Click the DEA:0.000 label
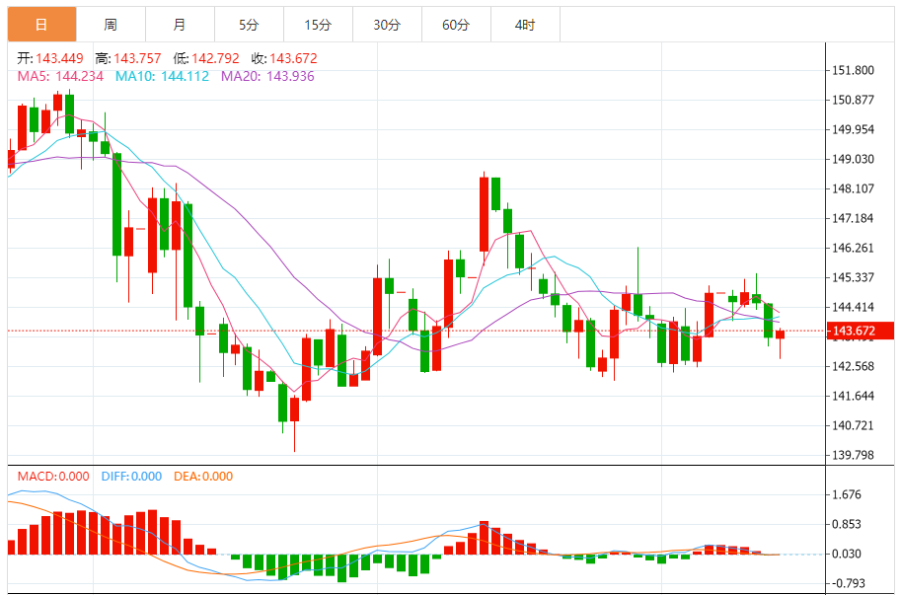Image resolution: width=900 pixels, height=595 pixels. click(203, 477)
